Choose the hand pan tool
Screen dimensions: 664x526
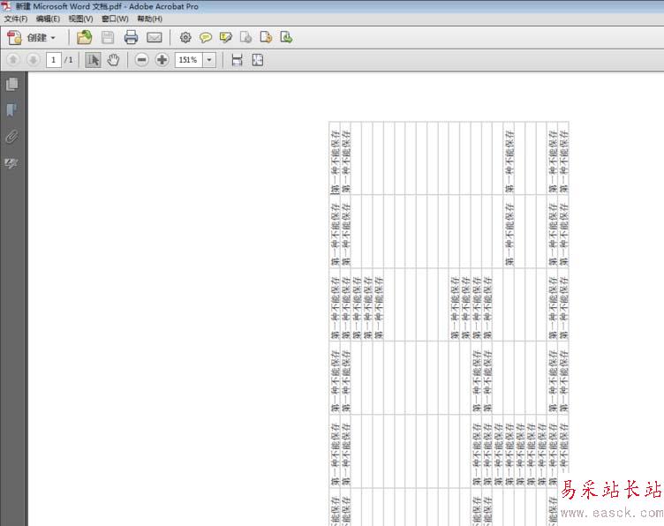click(x=113, y=60)
